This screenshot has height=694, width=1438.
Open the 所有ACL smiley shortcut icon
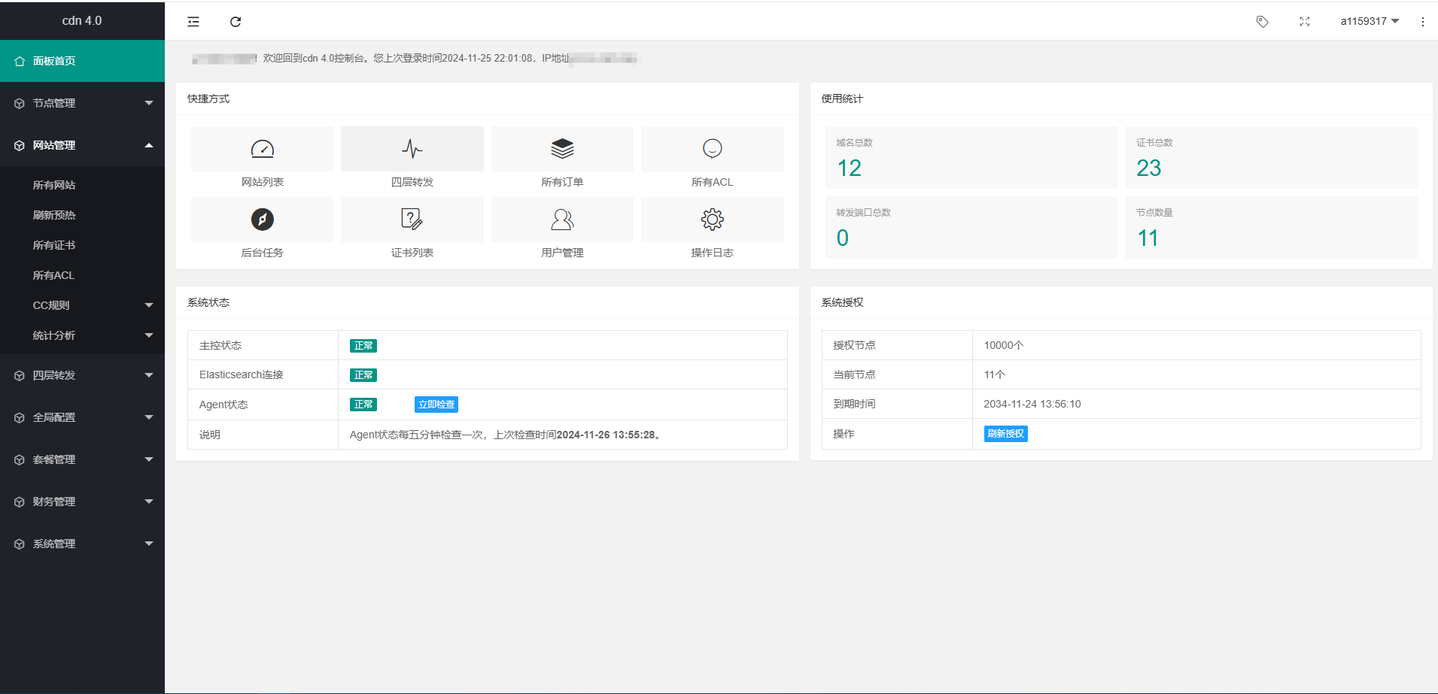pyautogui.click(x=712, y=149)
